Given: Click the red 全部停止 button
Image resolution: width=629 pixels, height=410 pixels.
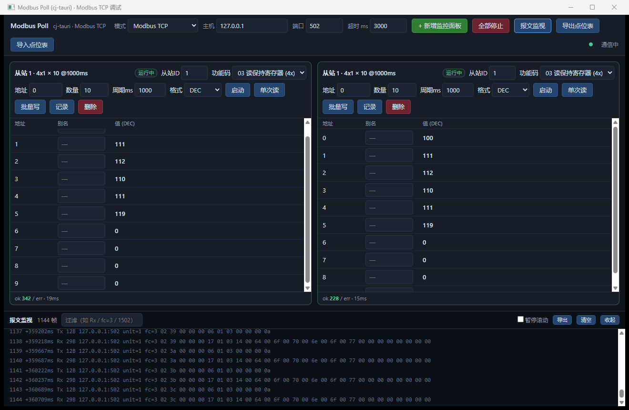Looking at the screenshot, I should pyautogui.click(x=491, y=26).
